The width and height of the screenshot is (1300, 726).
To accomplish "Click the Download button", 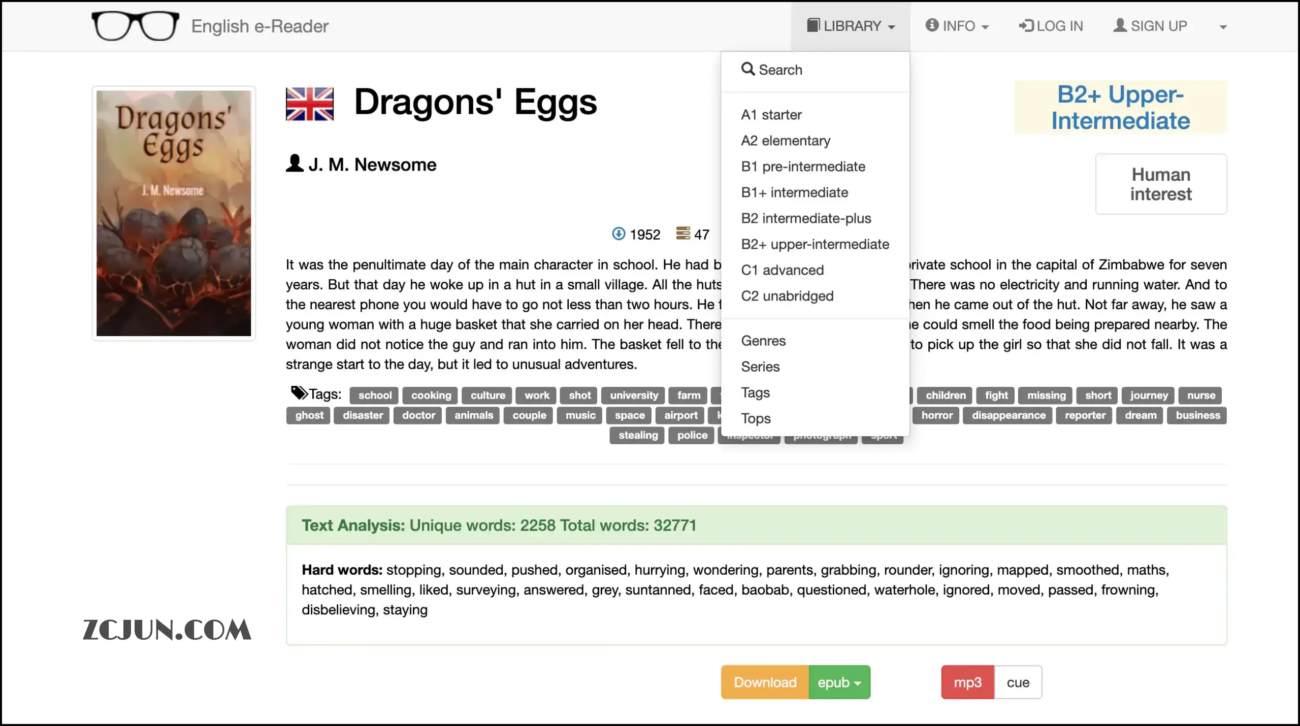I will tap(764, 682).
